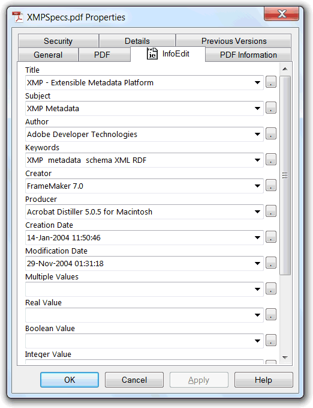This screenshot has width=313, height=408.
Task: Click the PDF icon in the title bar
Action: tap(17, 17)
